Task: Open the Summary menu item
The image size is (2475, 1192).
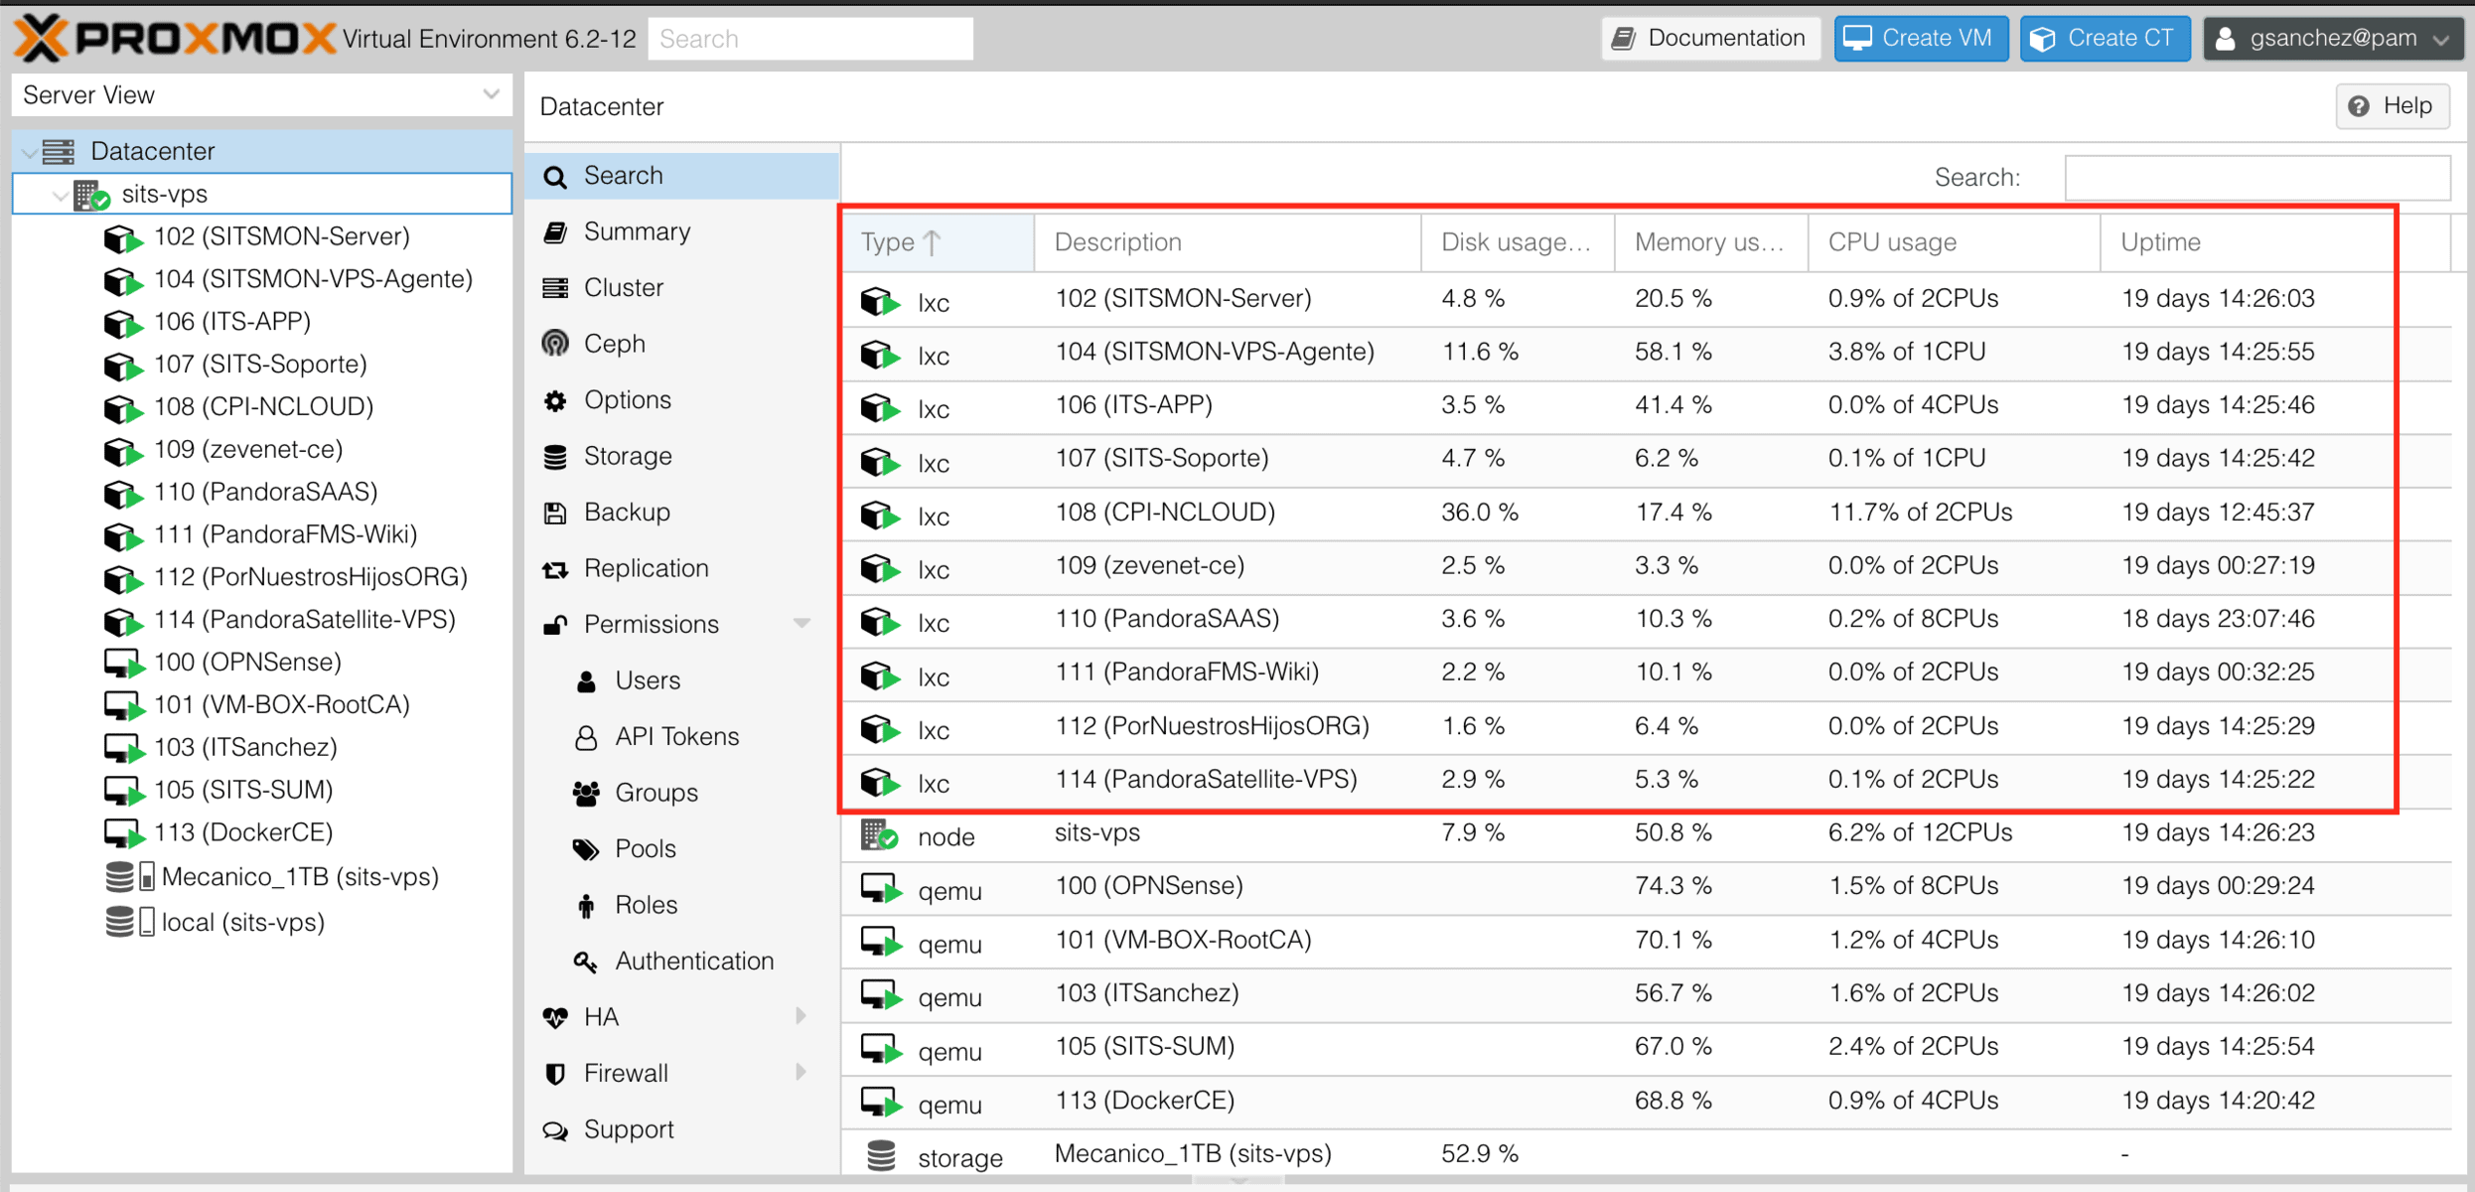Action: pos(681,231)
